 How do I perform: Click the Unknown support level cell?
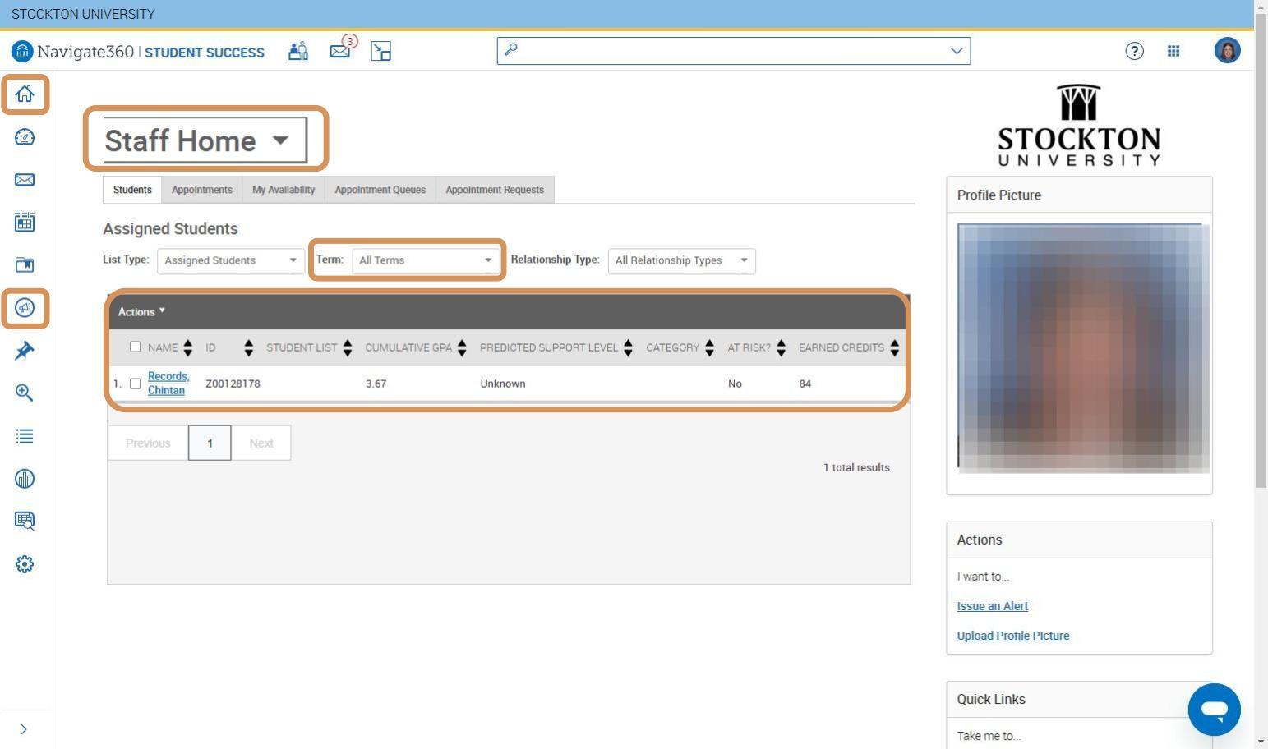(503, 384)
